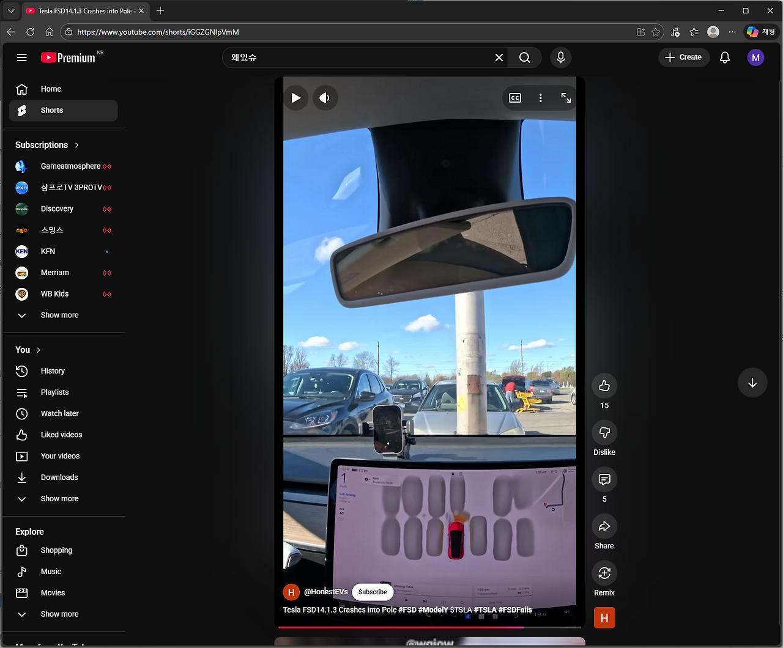783x648 pixels.
Task: Click the search field containing Korean text
Action: click(361, 57)
